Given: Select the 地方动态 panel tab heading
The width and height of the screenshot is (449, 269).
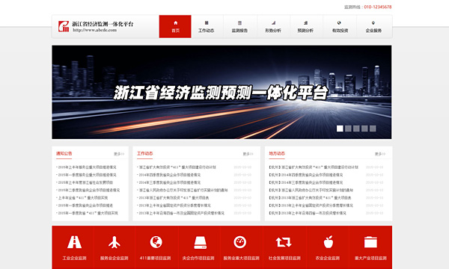Looking at the screenshot, I should [x=277, y=153].
